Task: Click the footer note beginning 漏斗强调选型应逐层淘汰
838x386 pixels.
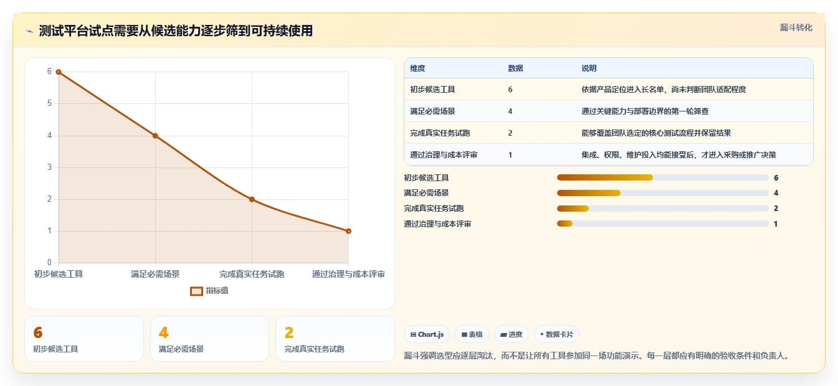Action: (597, 356)
